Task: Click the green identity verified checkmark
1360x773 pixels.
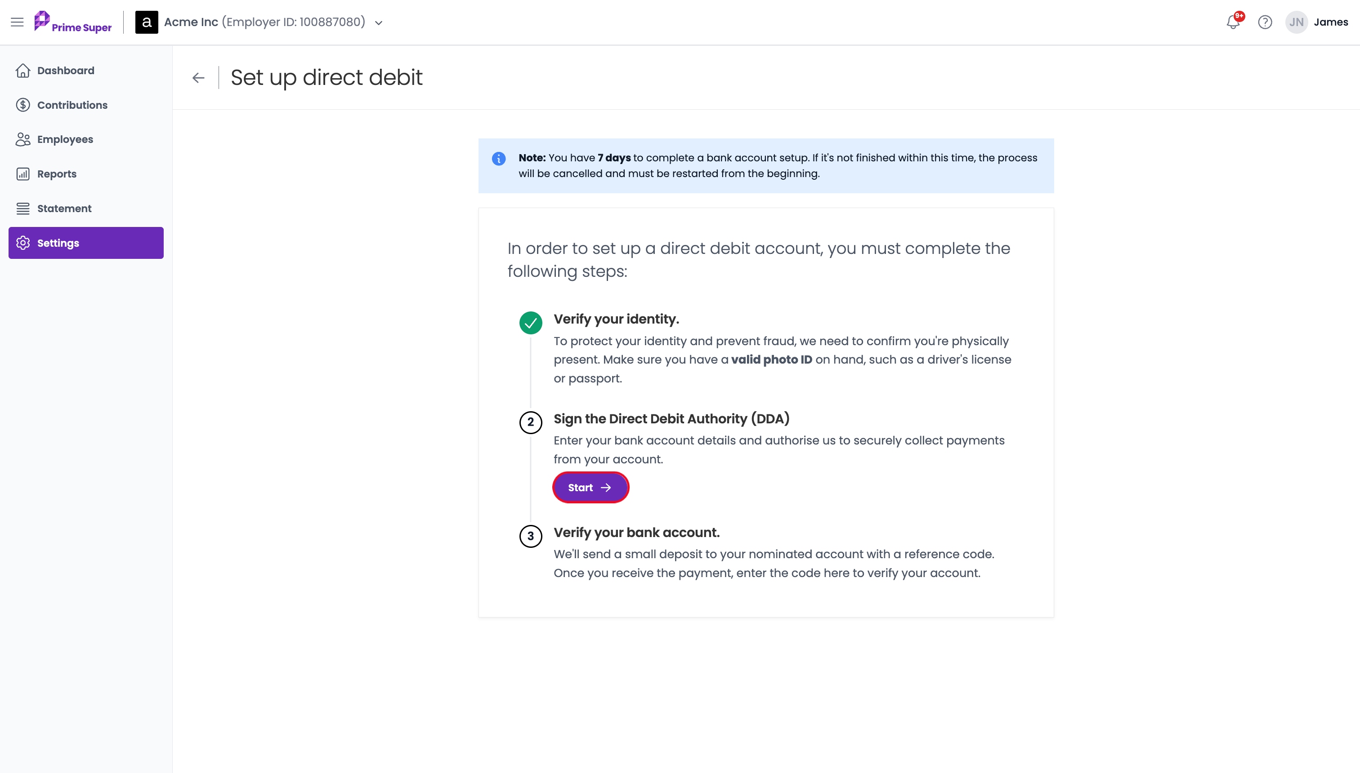Action: [530, 322]
